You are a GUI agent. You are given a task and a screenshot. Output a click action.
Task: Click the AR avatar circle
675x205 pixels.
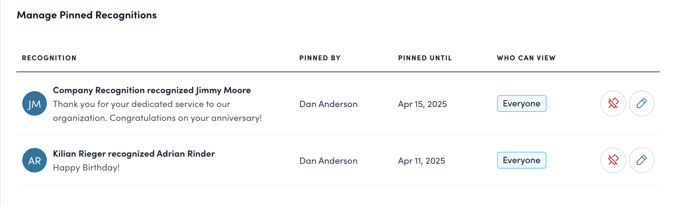pos(35,160)
